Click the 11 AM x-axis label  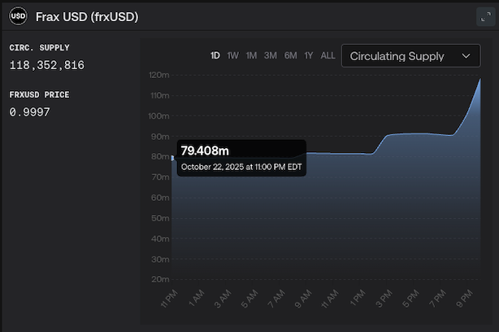coord(330,299)
